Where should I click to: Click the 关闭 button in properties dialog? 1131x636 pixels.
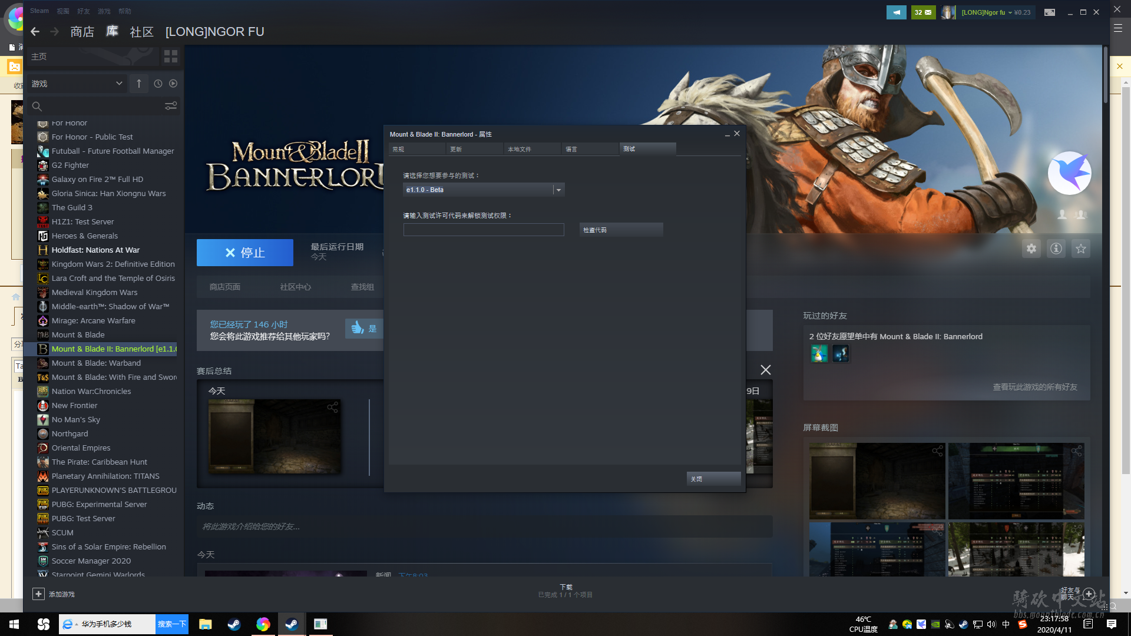pos(714,479)
